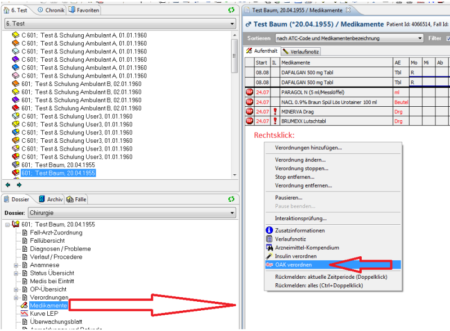Click the red exclamation mark on the BRUMEXX row
Viewport: 450px width, 331px height.
click(x=275, y=121)
